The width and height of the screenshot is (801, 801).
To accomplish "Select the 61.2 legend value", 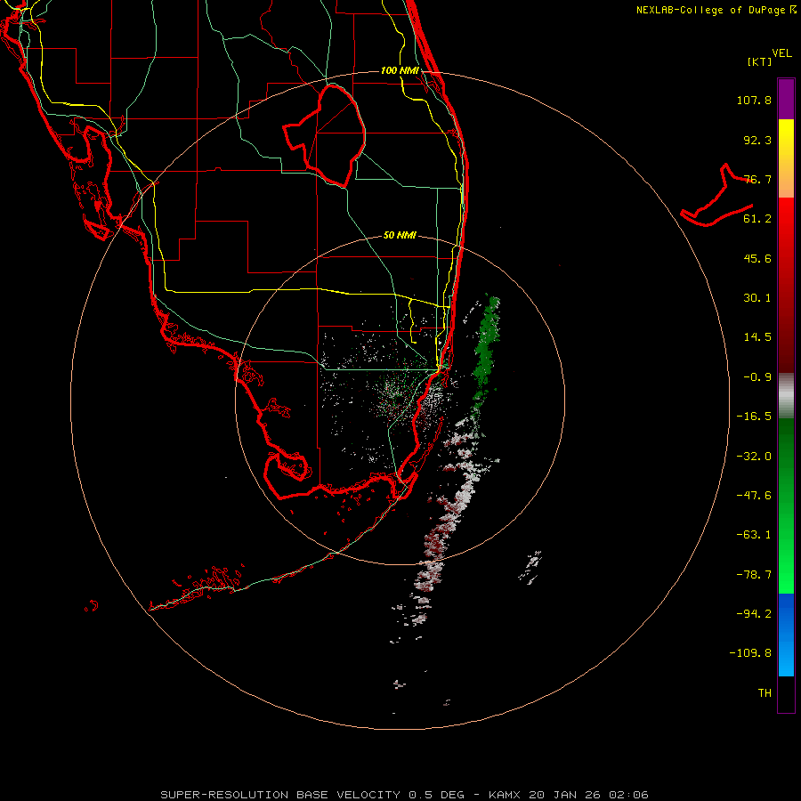I will pos(757,219).
